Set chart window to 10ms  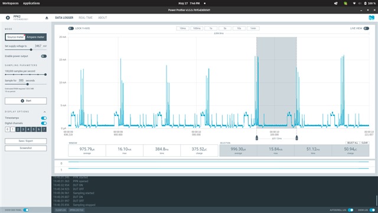click(183, 28)
